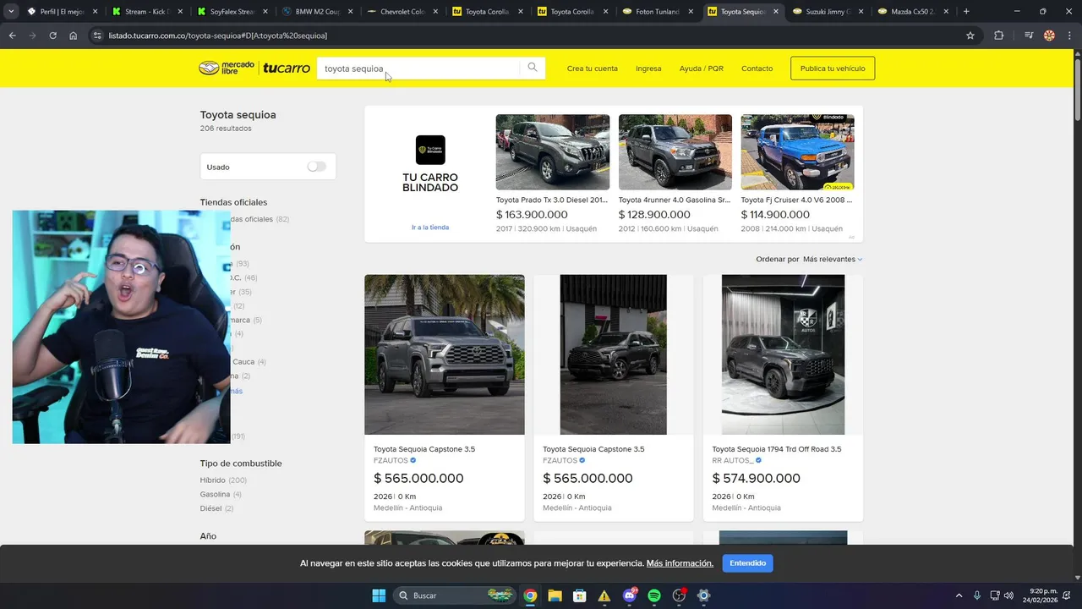Image resolution: width=1082 pixels, height=609 pixels.
Task: Open Discord from the taskbar
Action: 630,595
